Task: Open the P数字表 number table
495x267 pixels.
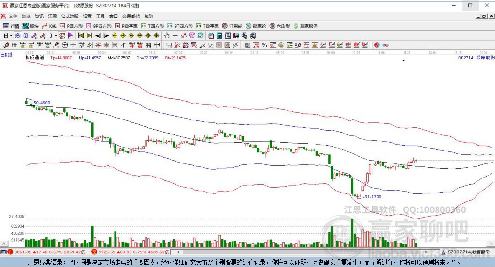Action: point(126,26)
